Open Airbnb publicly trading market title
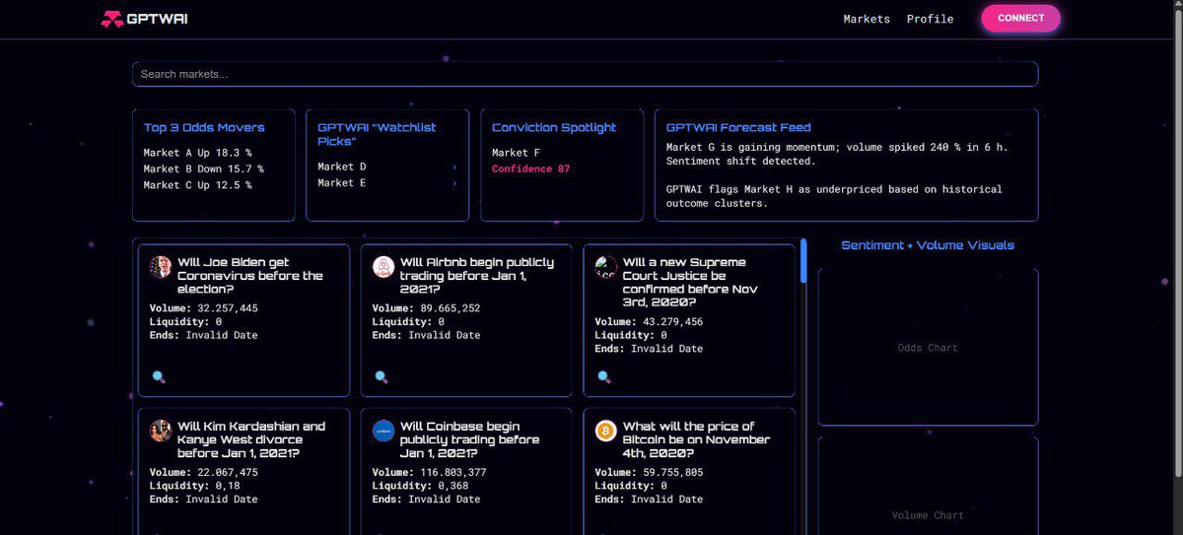This screenshot has width=1183, height=535. (x=477, y=276)
